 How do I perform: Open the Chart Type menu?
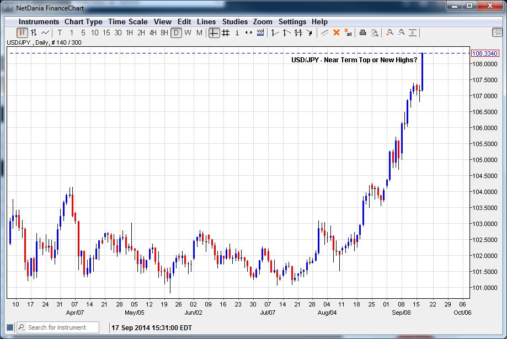click(x=83, y=21)
